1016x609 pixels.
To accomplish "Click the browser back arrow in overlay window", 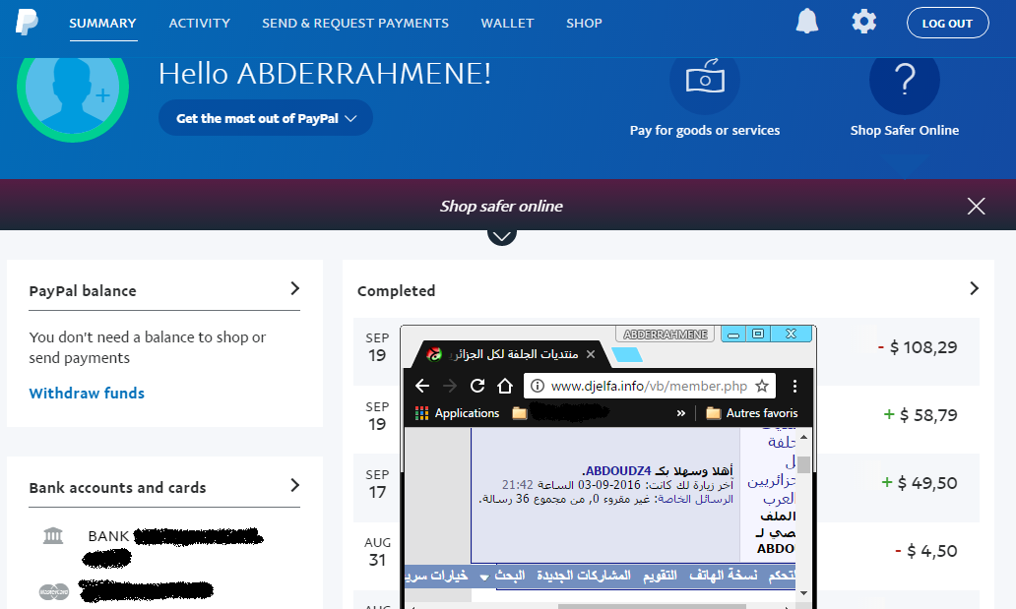I will [x=422, y=386].
